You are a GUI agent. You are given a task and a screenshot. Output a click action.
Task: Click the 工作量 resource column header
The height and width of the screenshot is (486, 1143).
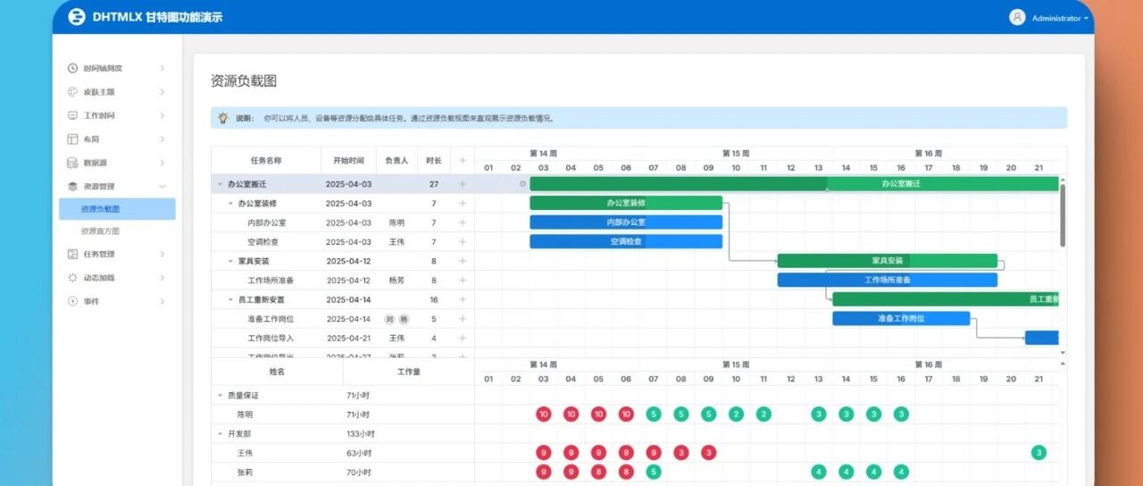click(408, 371)
